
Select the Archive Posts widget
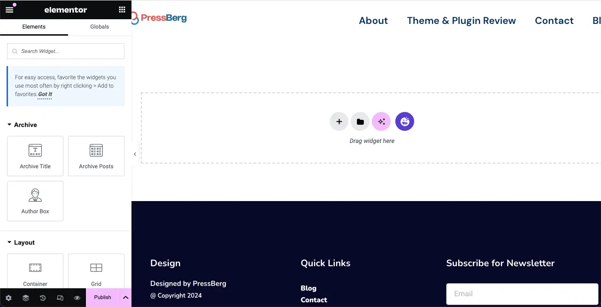point(96,156)
